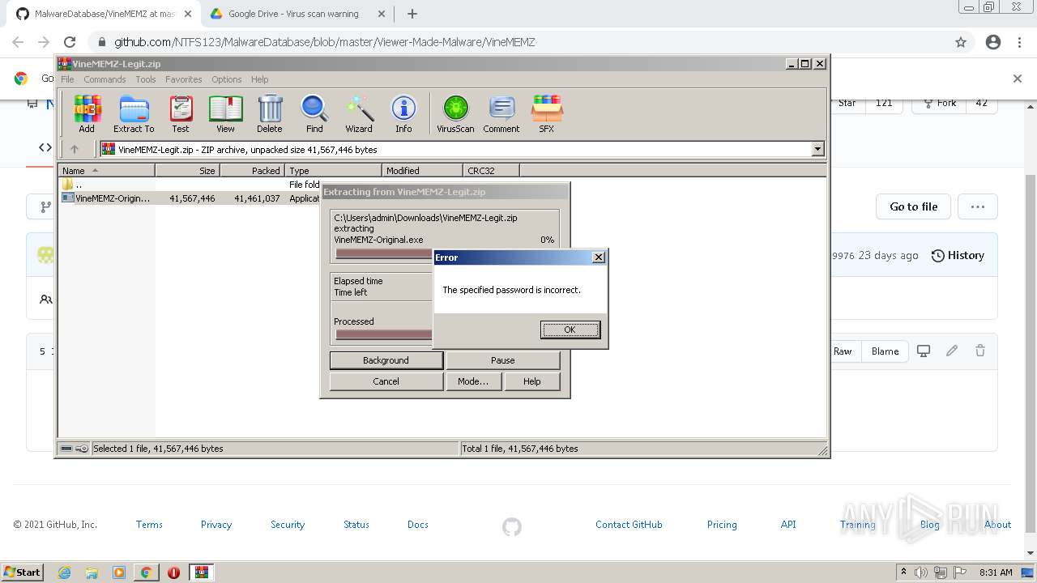Viewport: 1037px width, 583px height.
Task: Open Pricing link in footer
Action: point(722,525)
